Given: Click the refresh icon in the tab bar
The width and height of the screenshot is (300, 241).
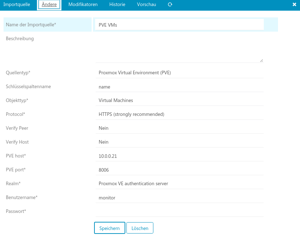Looking at the screenshot, I should 170,4.
